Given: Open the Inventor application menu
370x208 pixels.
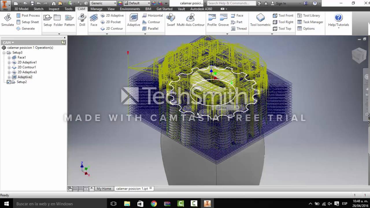Looking at the screenshot, I should tap(5, 5).
